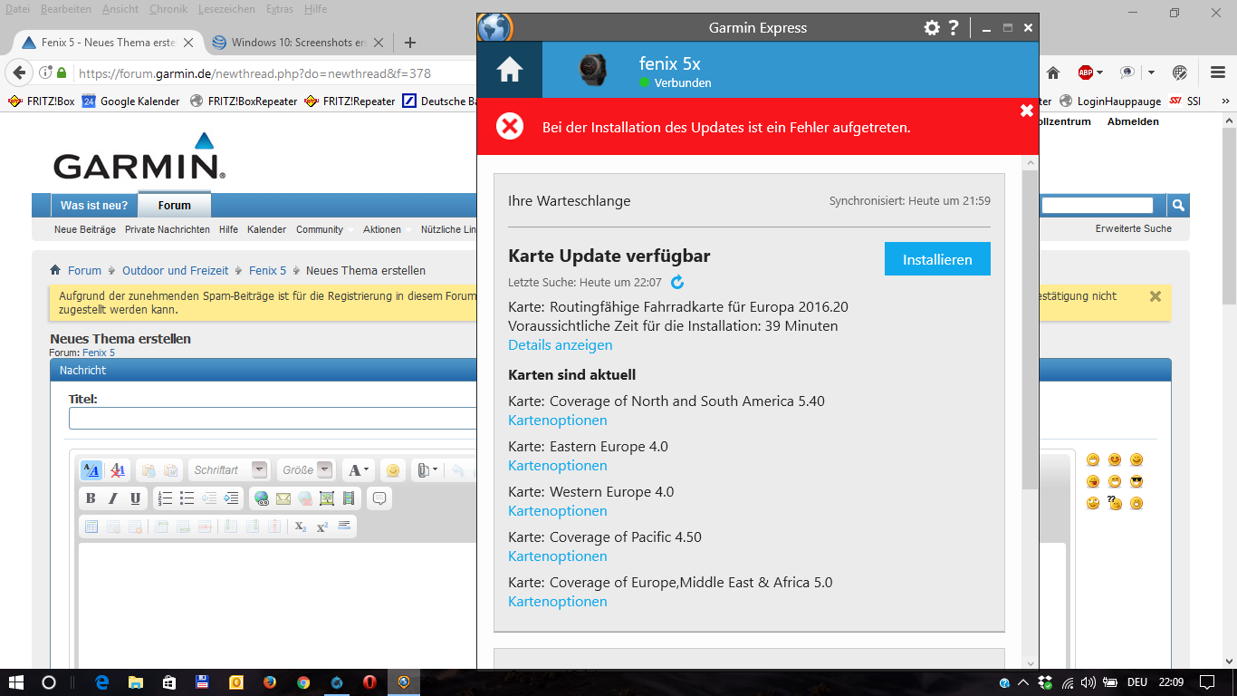1237x696 pixels.
Task: Open the Kalender link in forum navigation
Action: [266, 229]
